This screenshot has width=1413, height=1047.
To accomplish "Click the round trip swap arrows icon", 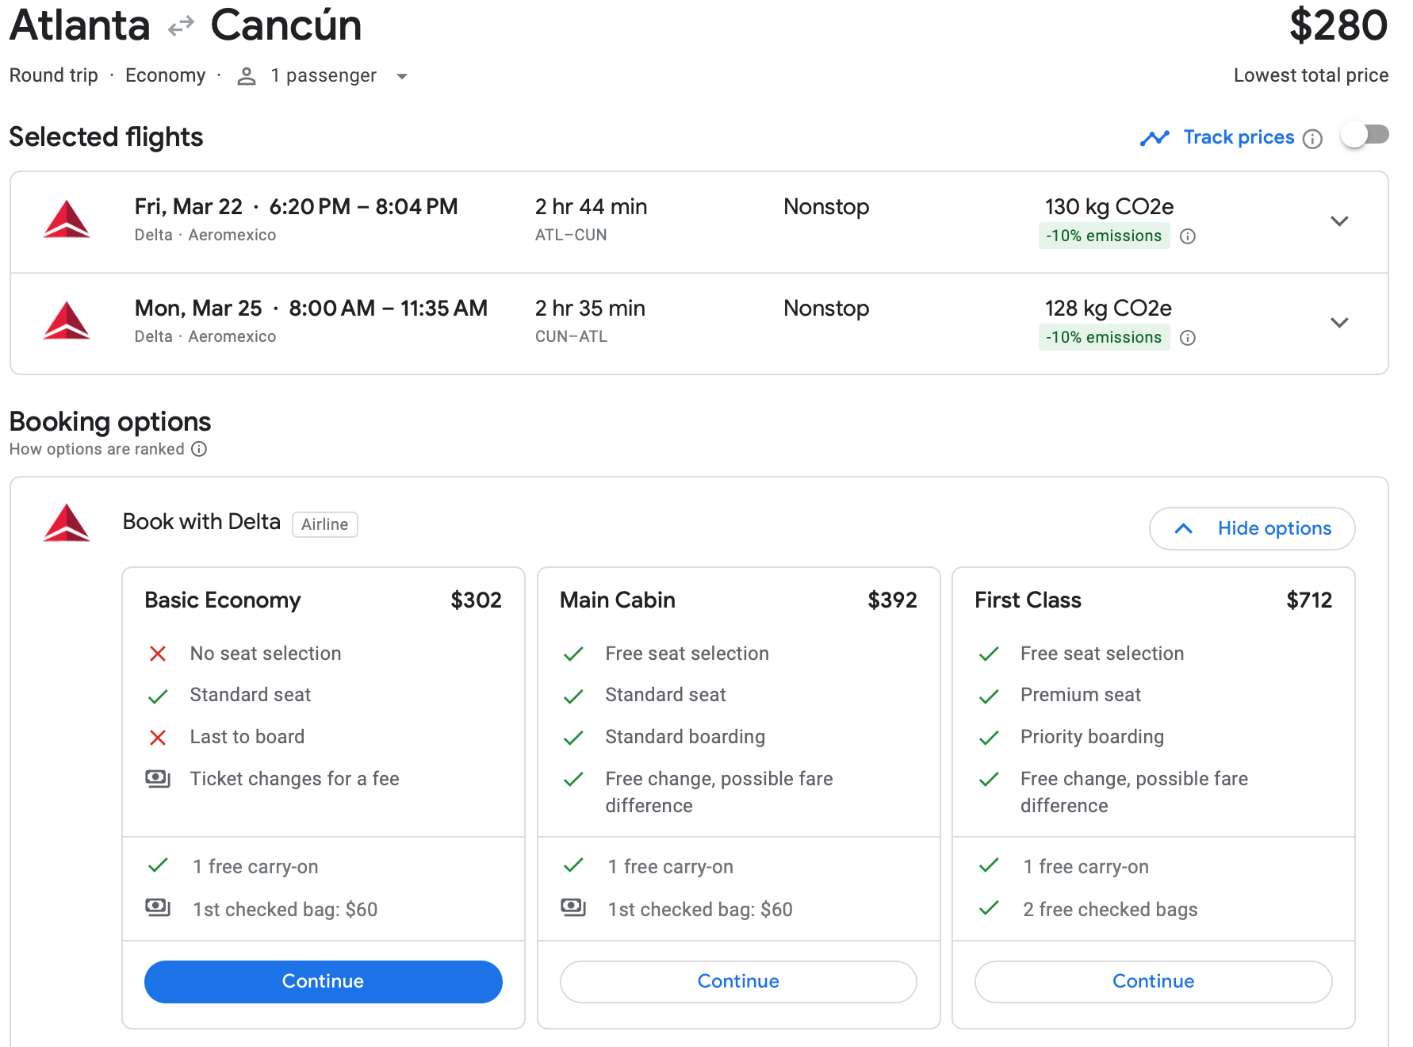I will coord(181,27).
